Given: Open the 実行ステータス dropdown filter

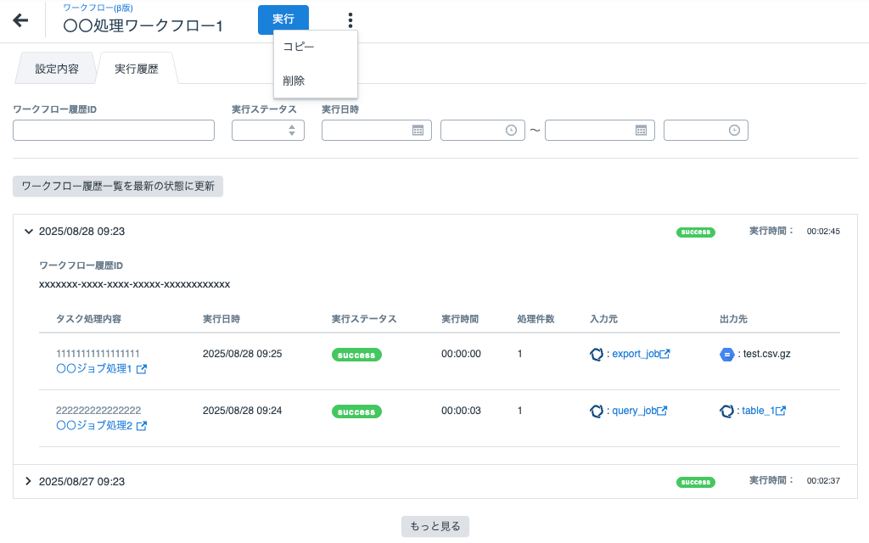Looking at the screenshot, I should point(268,130).
